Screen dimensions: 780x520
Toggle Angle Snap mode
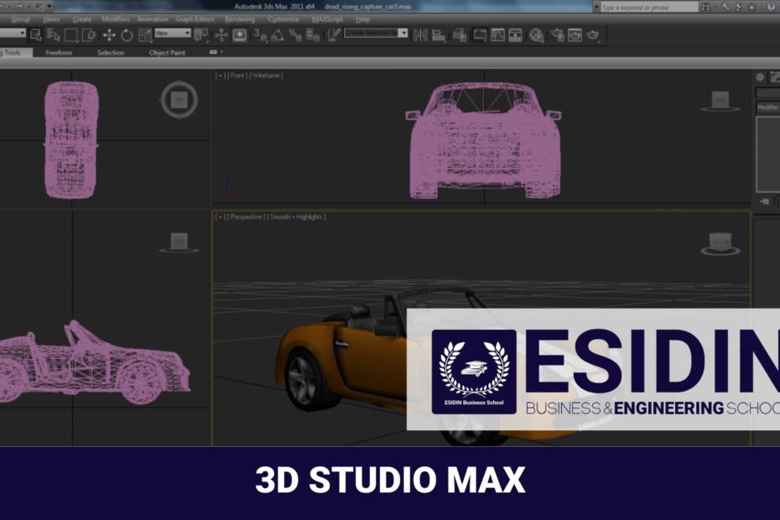[x=277, y=35]
